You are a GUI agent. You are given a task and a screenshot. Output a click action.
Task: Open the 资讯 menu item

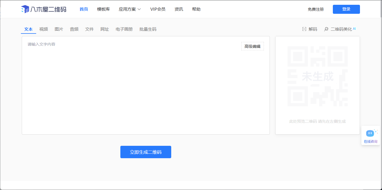[x=179, y=9]
